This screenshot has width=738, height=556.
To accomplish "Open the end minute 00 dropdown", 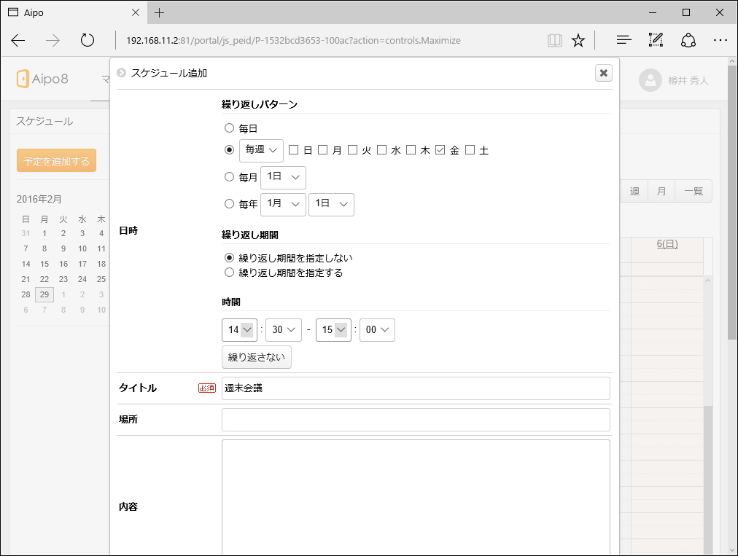I will pyautogui.click(x=377, y=329).
